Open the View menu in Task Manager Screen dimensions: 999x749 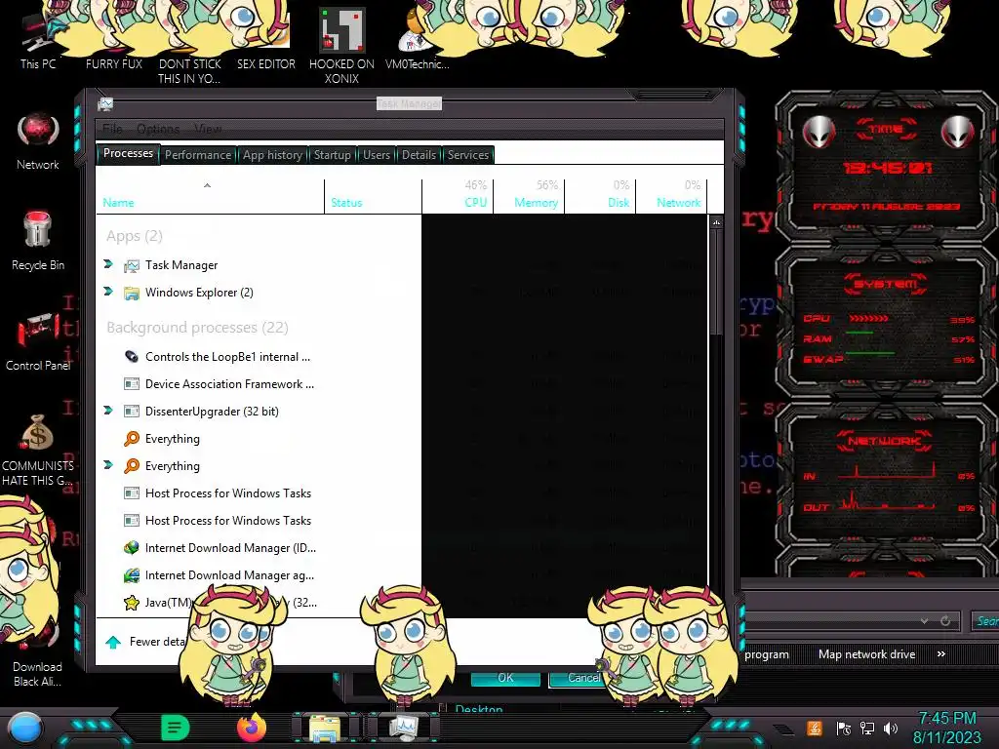click(208, 129)
